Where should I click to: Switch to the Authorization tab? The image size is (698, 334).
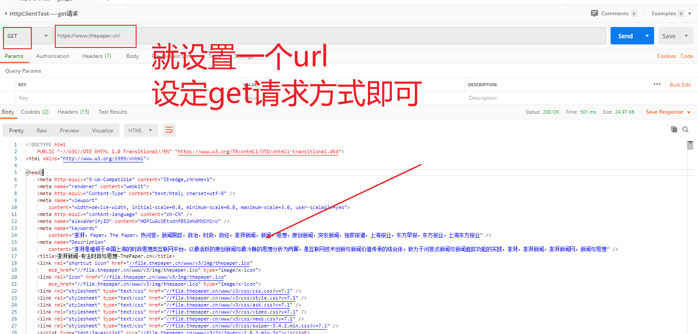(53, 56)
